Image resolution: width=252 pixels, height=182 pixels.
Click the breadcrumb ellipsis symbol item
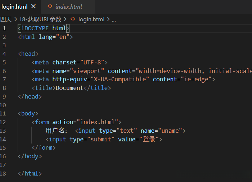[x=114, y=19]
